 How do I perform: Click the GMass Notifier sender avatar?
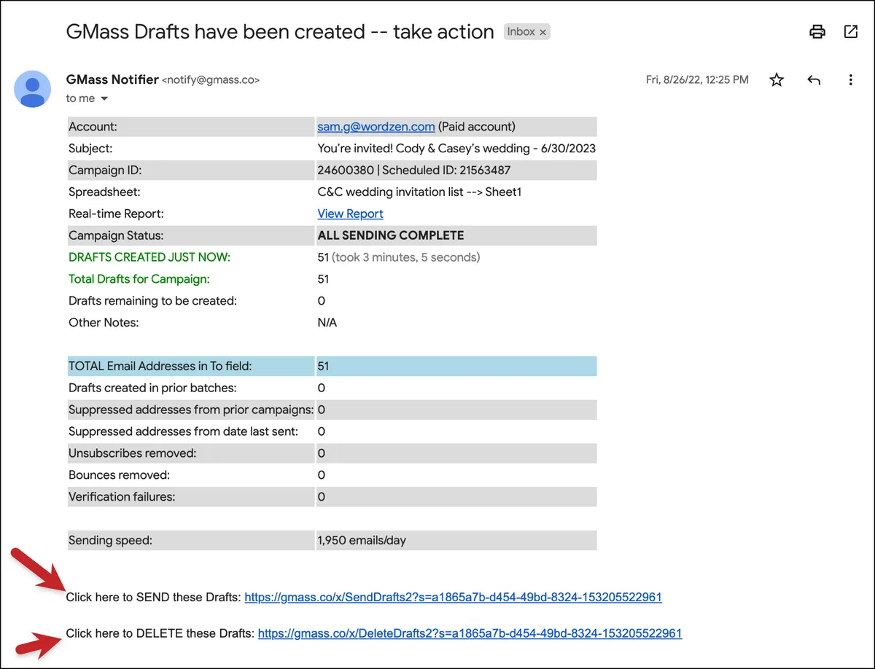click(33, 89)
